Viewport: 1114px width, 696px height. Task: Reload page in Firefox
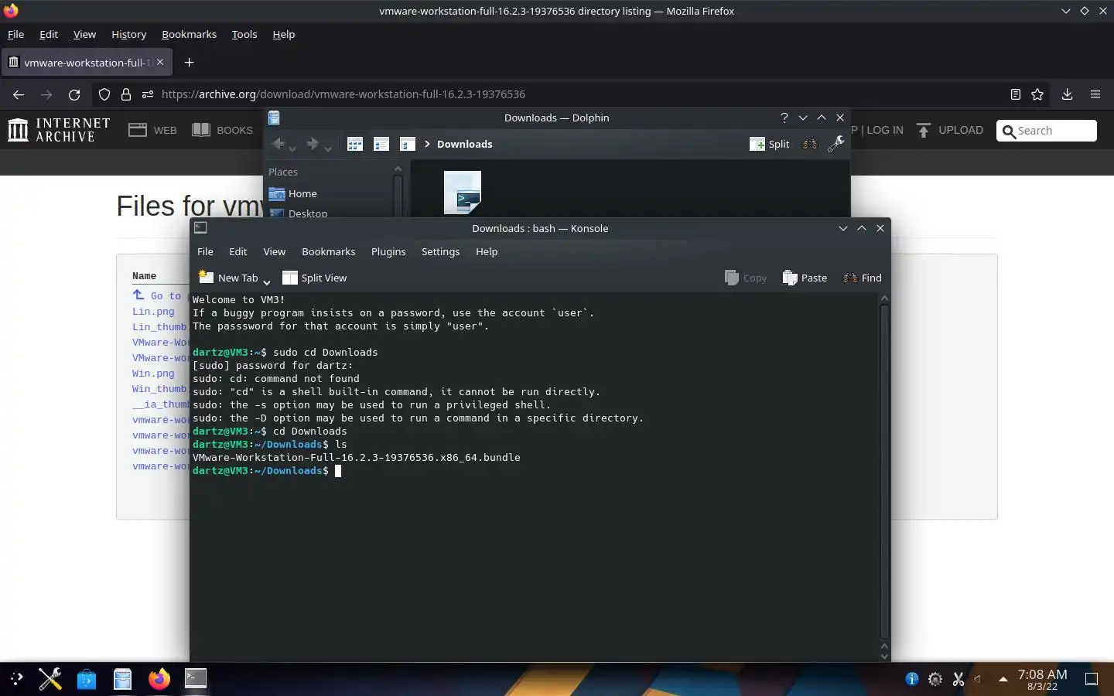click(74, 94)
